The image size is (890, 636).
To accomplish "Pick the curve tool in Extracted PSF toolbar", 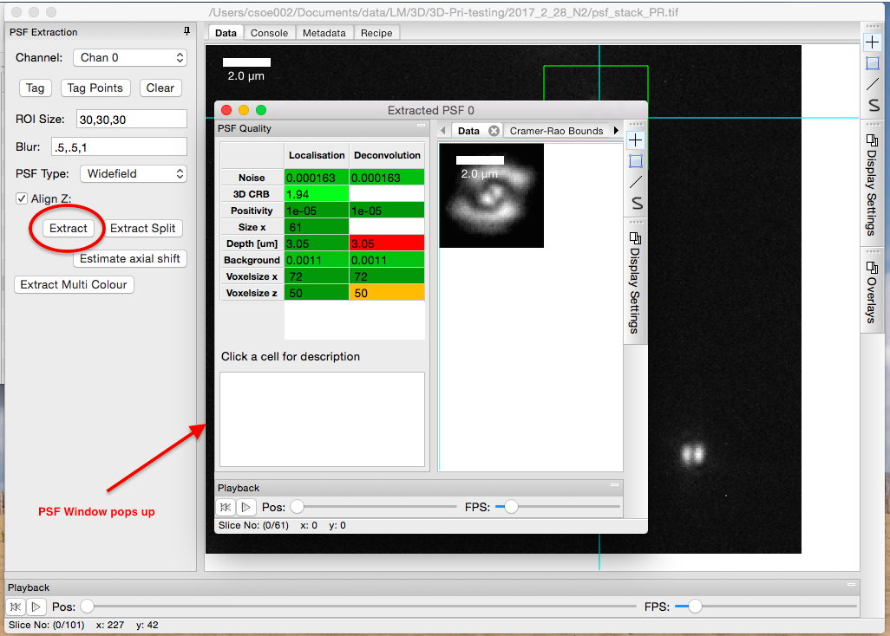I will 636,204.
